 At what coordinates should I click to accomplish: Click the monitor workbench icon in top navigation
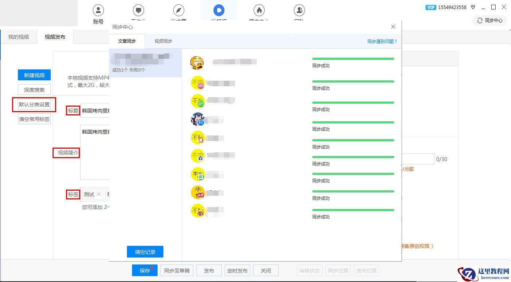138,10
